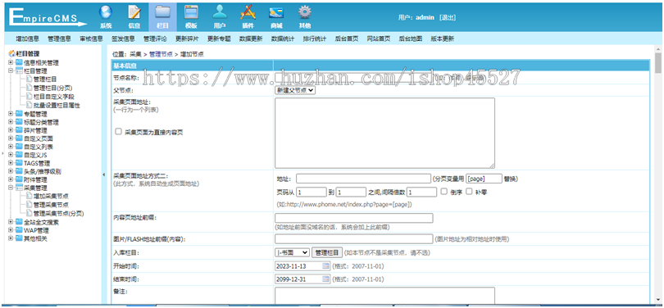Collapse the 采集管理 tree node
The image size is (664, 308).
coord(11,188)
